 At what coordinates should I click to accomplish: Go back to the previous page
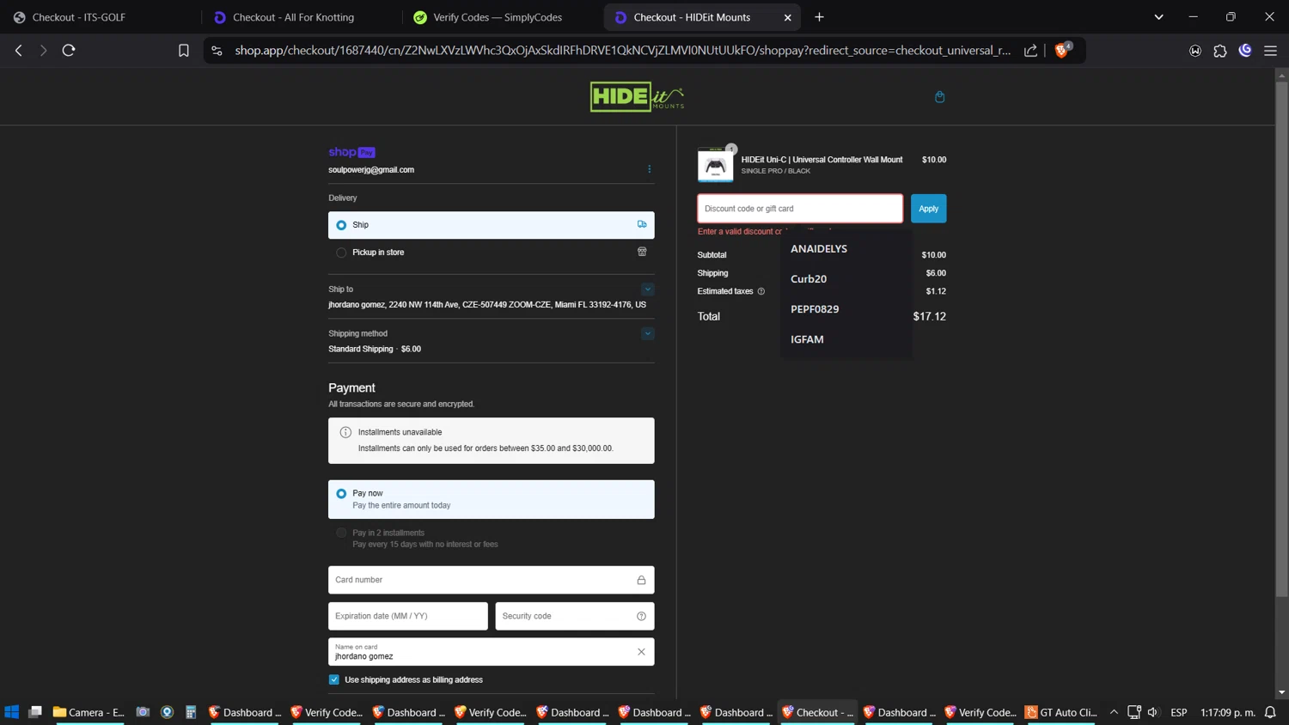tap(19, 51)
